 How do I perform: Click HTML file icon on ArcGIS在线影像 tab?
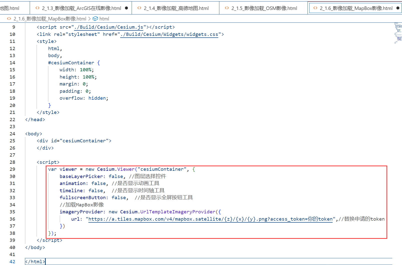(x=37, y=8)
